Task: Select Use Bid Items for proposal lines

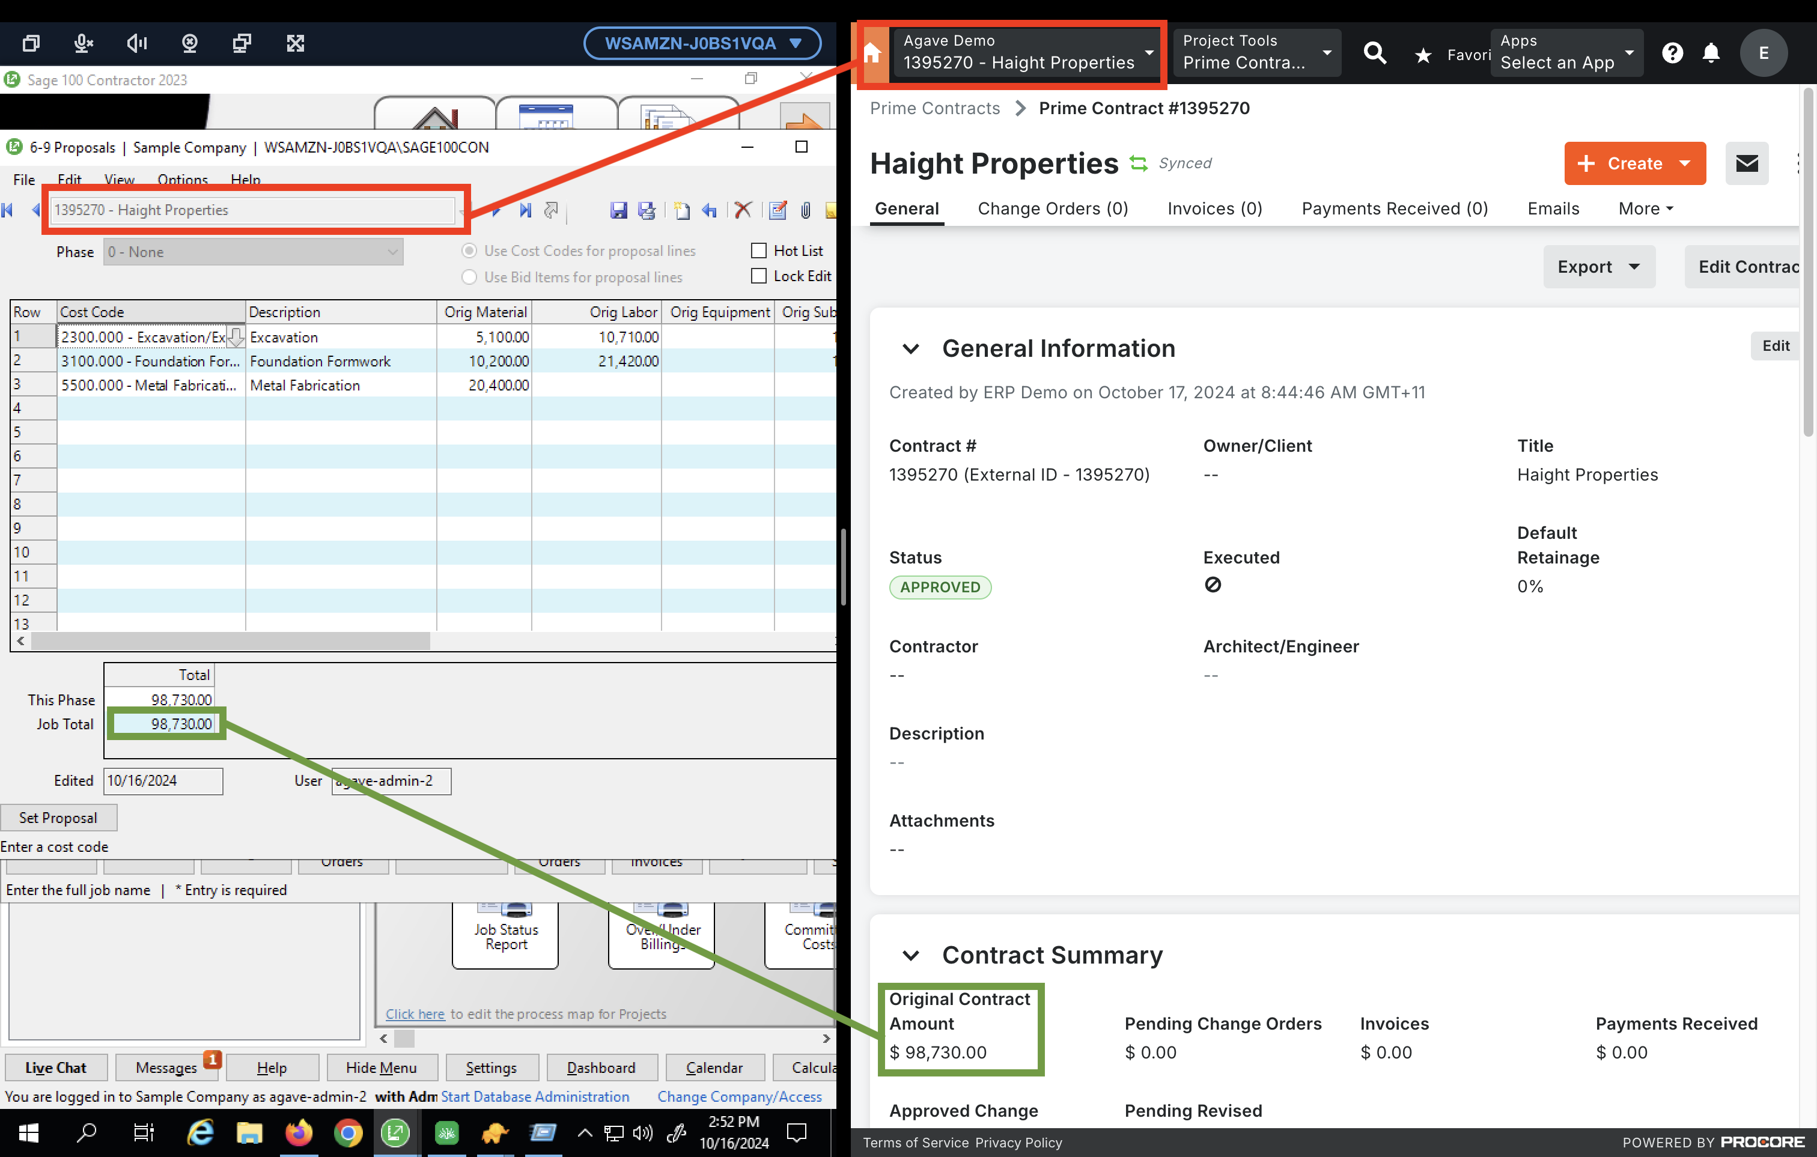Action: click(x=469, y=278)
